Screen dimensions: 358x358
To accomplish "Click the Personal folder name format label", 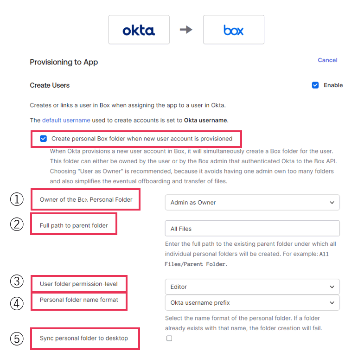I will coord(79,300).
